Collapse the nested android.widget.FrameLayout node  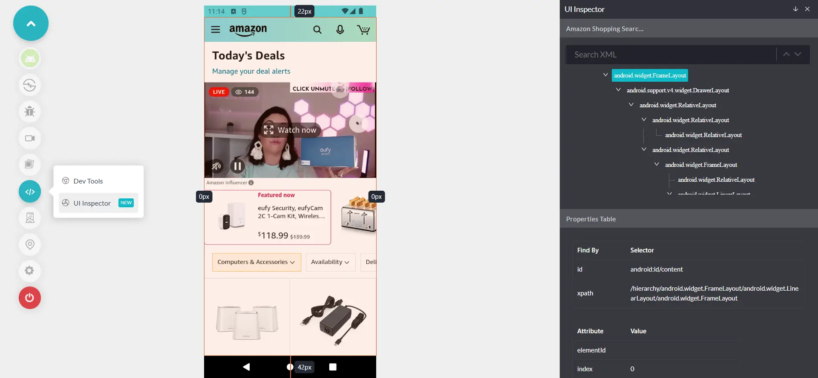657,164
